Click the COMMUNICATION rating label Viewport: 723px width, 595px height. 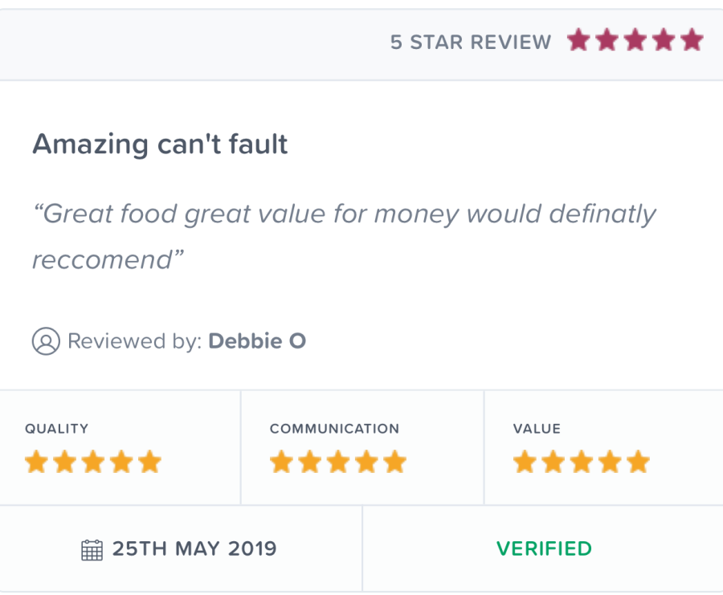[x=334, y=429]
